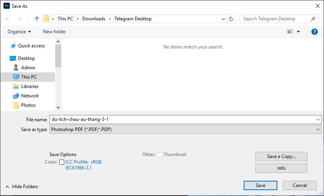Click the Quick access star icon
This screenshot has height=196, width=324.
click(x=13, y=46)
